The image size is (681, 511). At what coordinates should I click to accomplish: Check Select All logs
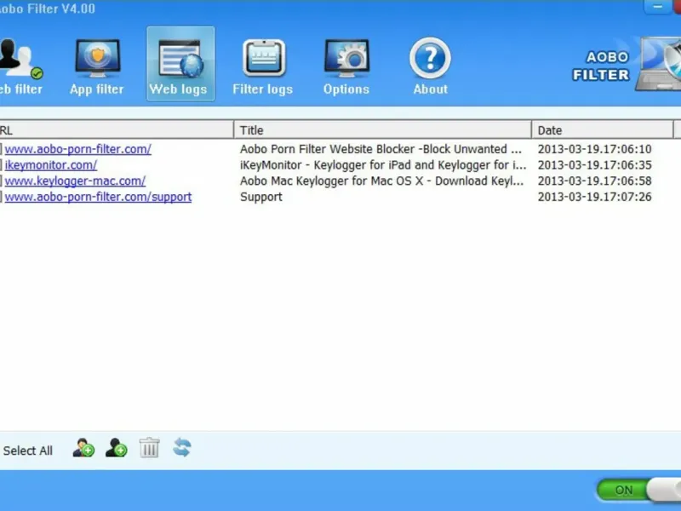27,451
